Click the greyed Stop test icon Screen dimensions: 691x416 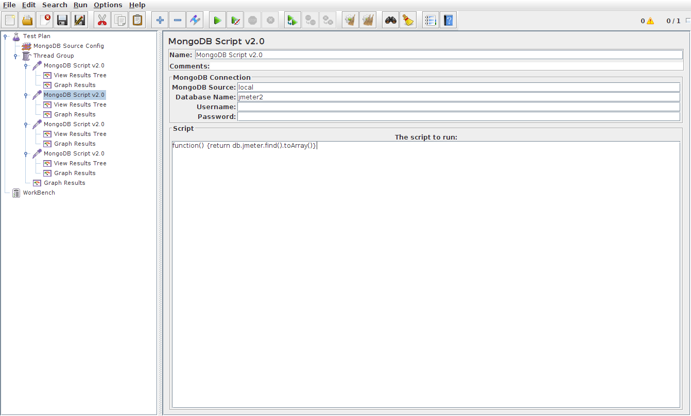click(252, 21)
